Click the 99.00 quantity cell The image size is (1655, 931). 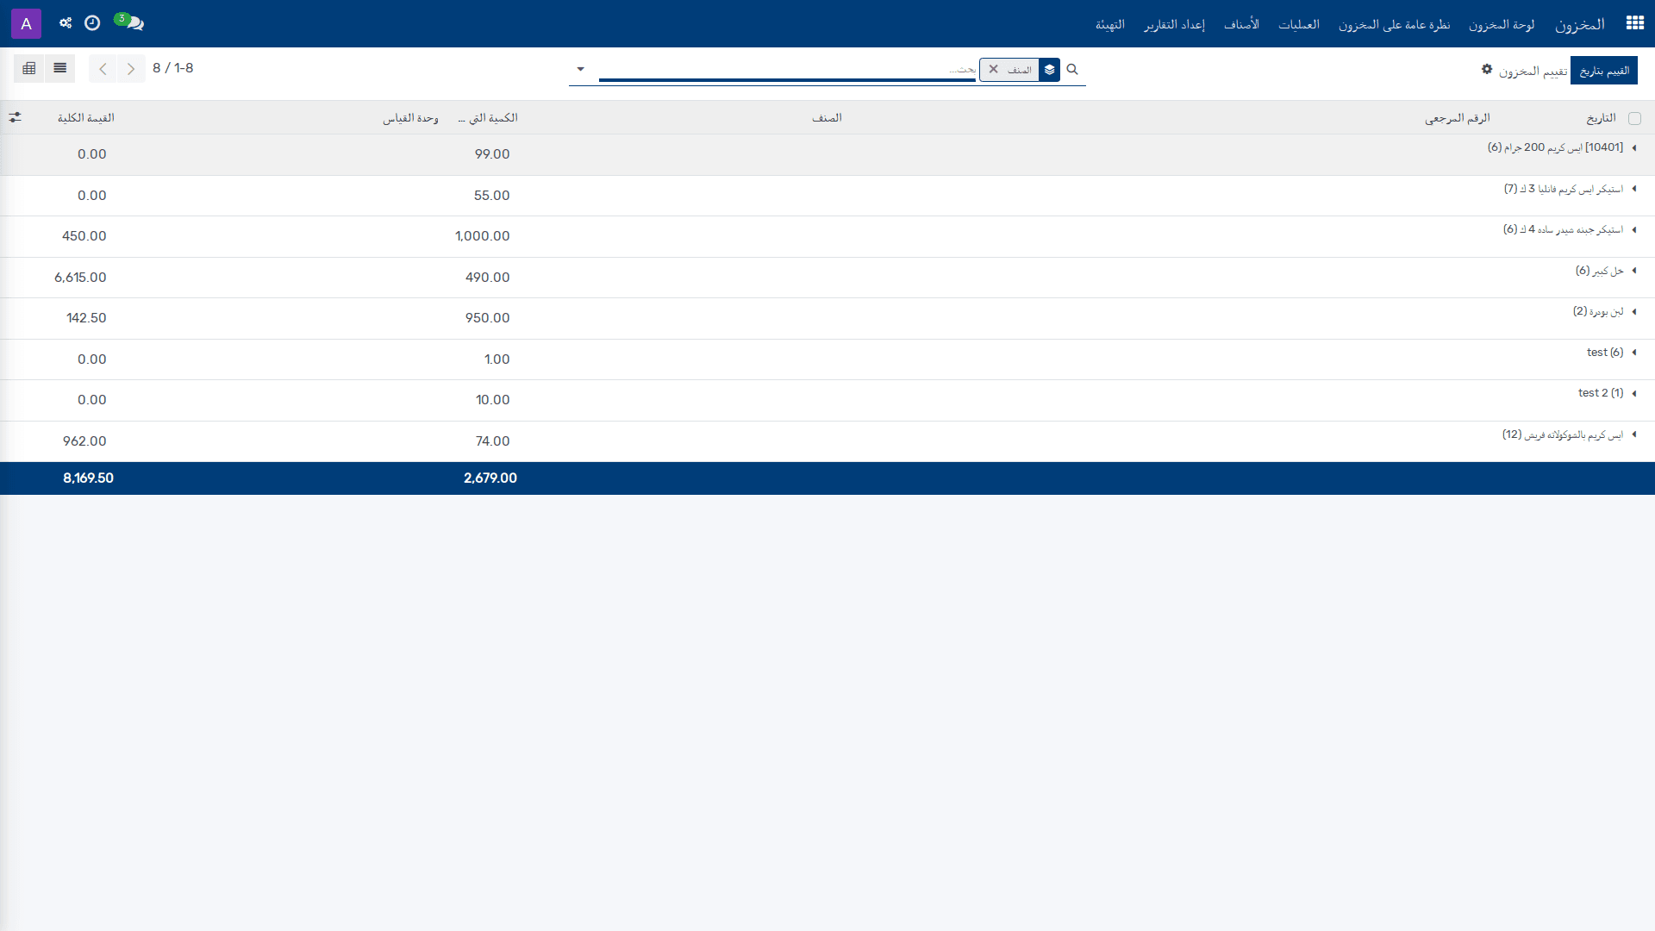[492, 154]
